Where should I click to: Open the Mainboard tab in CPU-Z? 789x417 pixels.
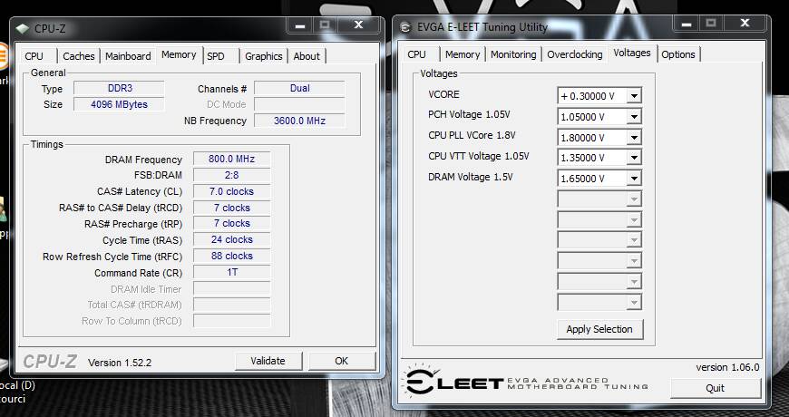point(128,56)
